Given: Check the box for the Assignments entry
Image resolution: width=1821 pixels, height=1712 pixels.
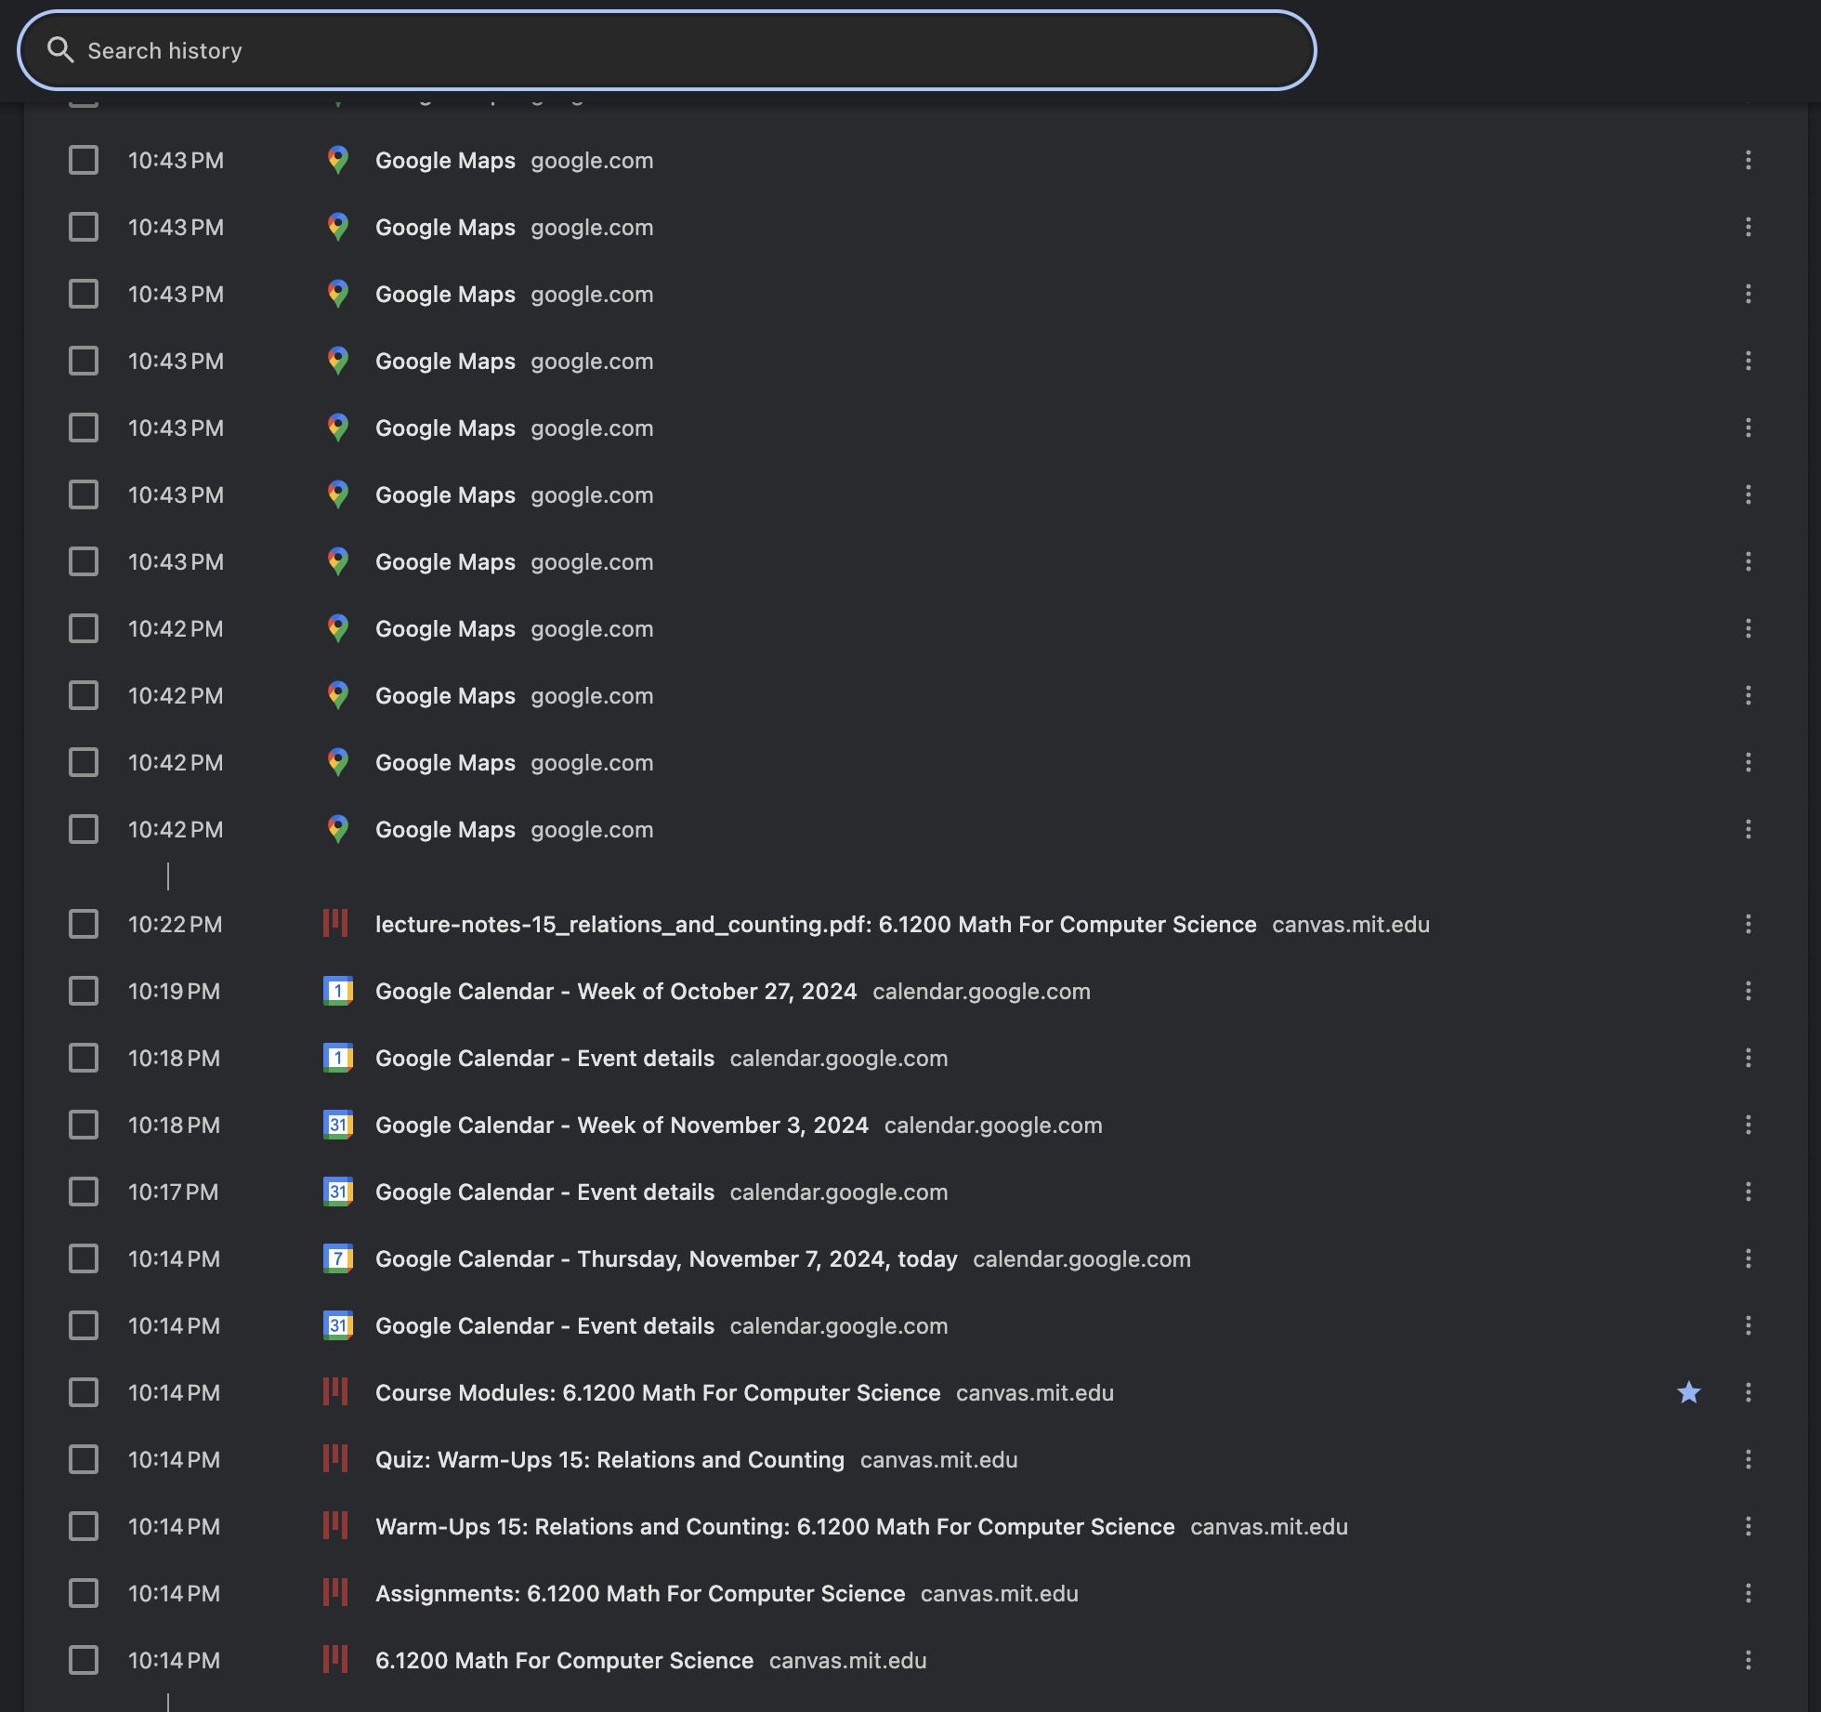Looking at the screenshot, I should click(84, 1593).
